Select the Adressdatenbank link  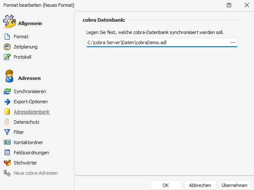coord(31,112)
